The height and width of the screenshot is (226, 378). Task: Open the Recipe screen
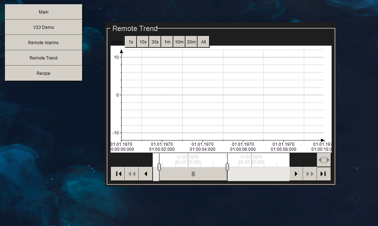[x=44, y=73]
